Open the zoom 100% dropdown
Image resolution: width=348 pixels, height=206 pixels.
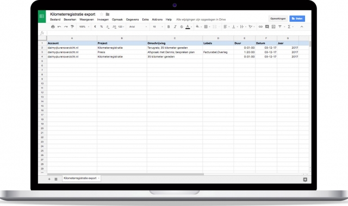[84, 27]
